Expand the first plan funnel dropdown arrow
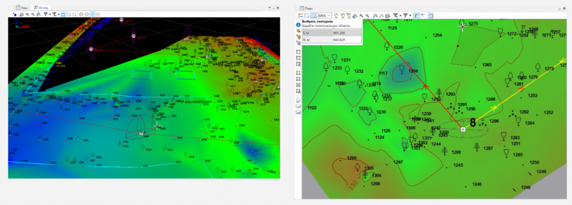The width and height of the screenshot is (572, 205). [x=401, y=16]
